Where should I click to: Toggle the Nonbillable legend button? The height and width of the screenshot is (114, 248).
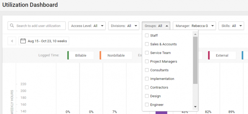(116, 55)
